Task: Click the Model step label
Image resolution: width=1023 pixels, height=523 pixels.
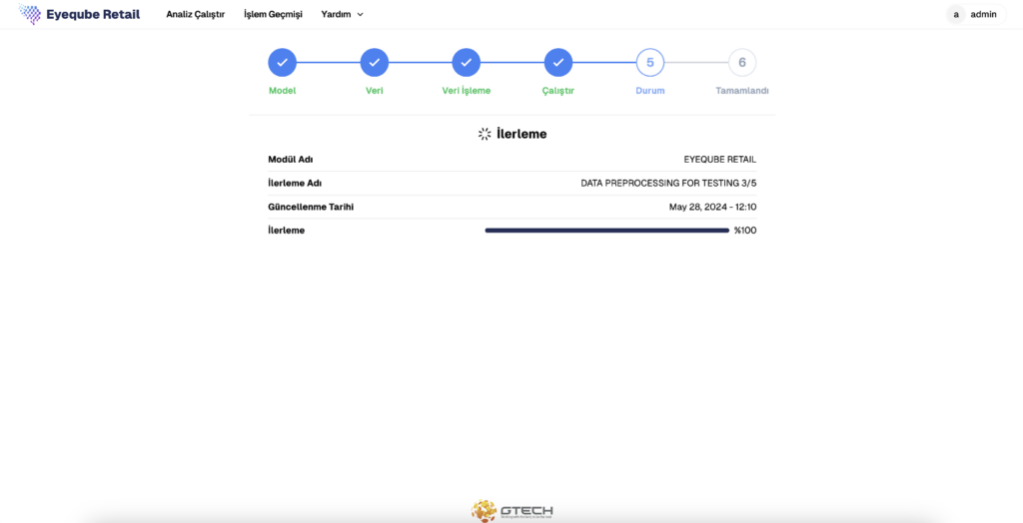Action: [283, 91]
